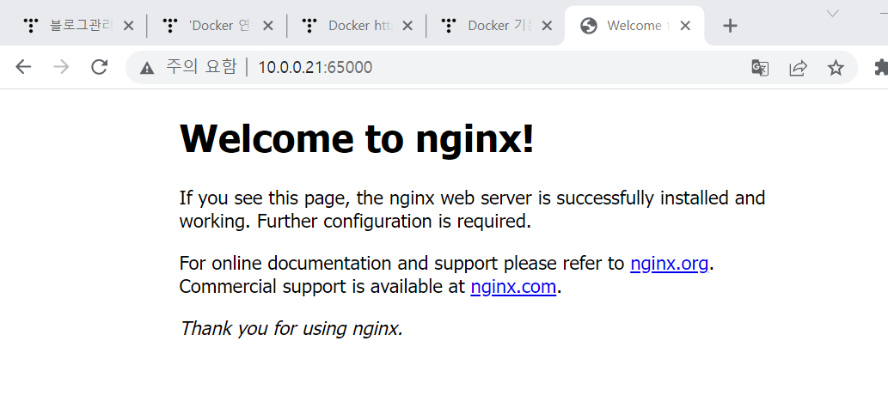Bookmark this page with the star
The image size is (888, 408).
point(836,68)
